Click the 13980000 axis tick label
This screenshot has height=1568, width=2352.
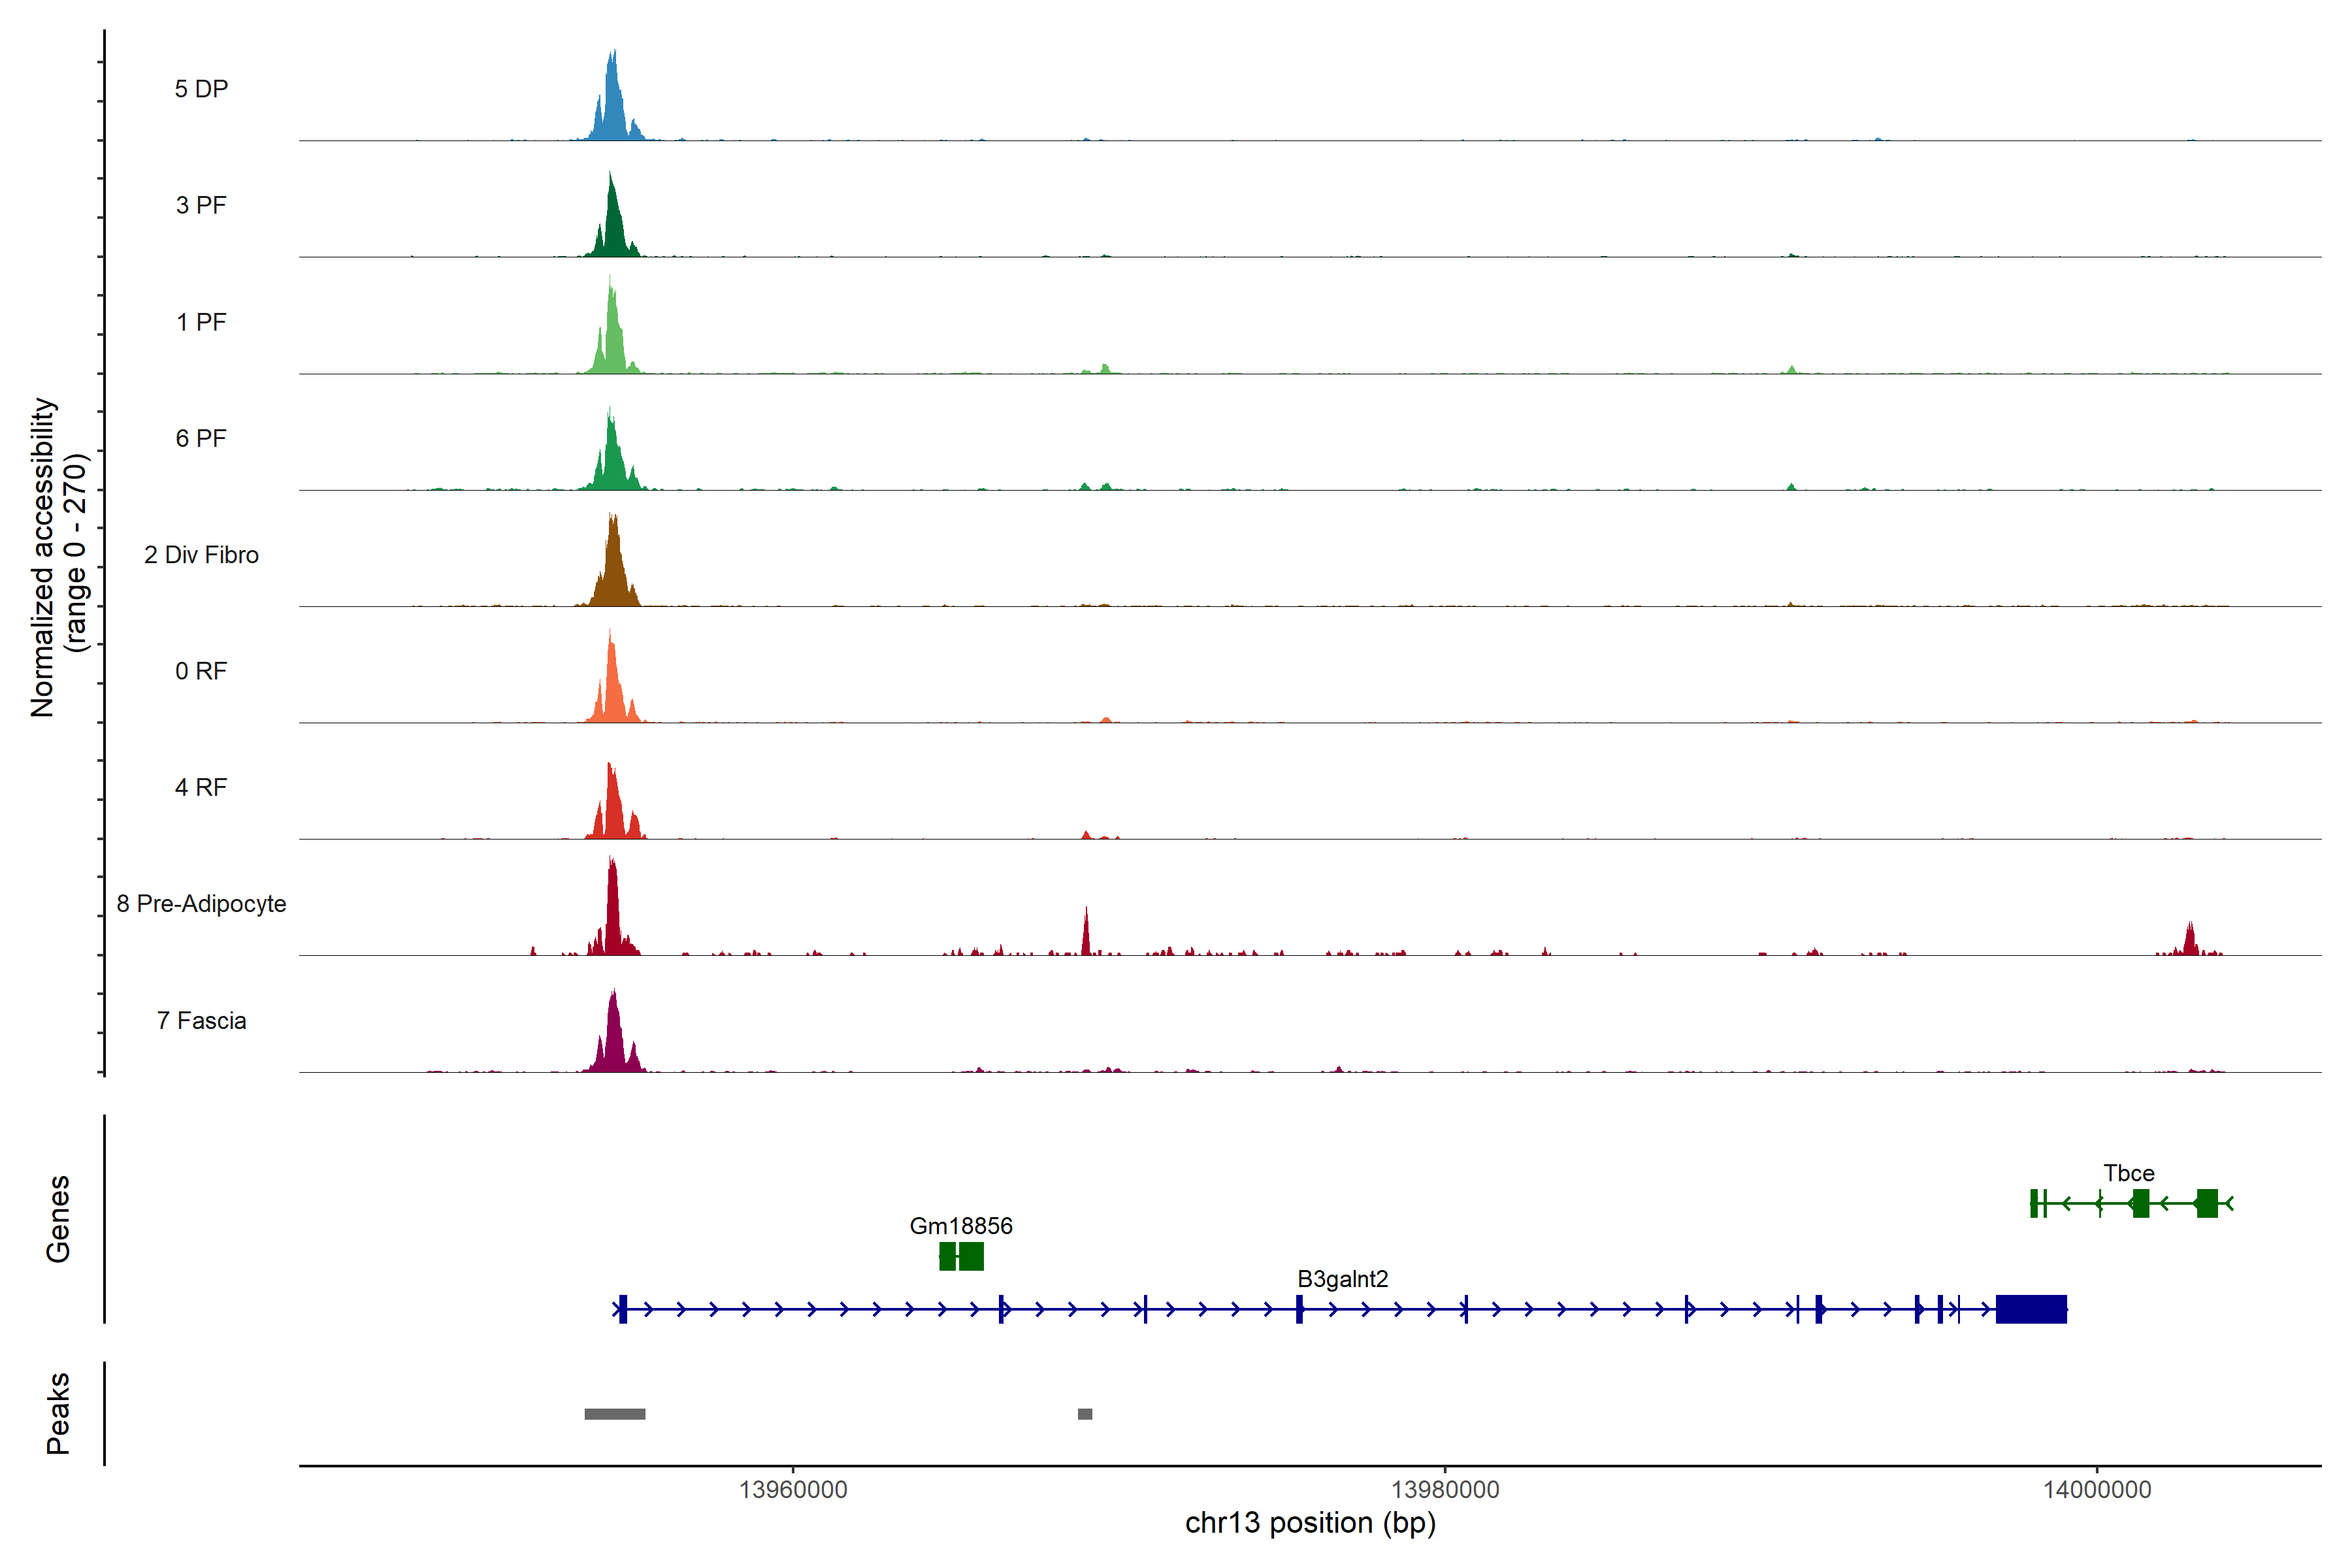(x=1445, y=1490)
